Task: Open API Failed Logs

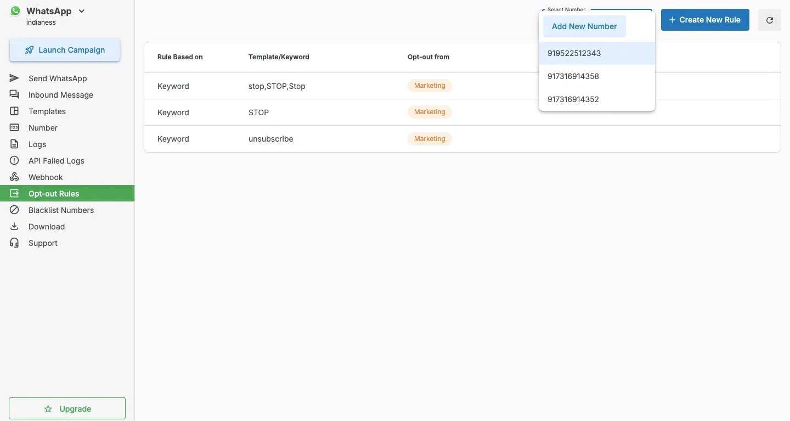Action: (67, 161)
